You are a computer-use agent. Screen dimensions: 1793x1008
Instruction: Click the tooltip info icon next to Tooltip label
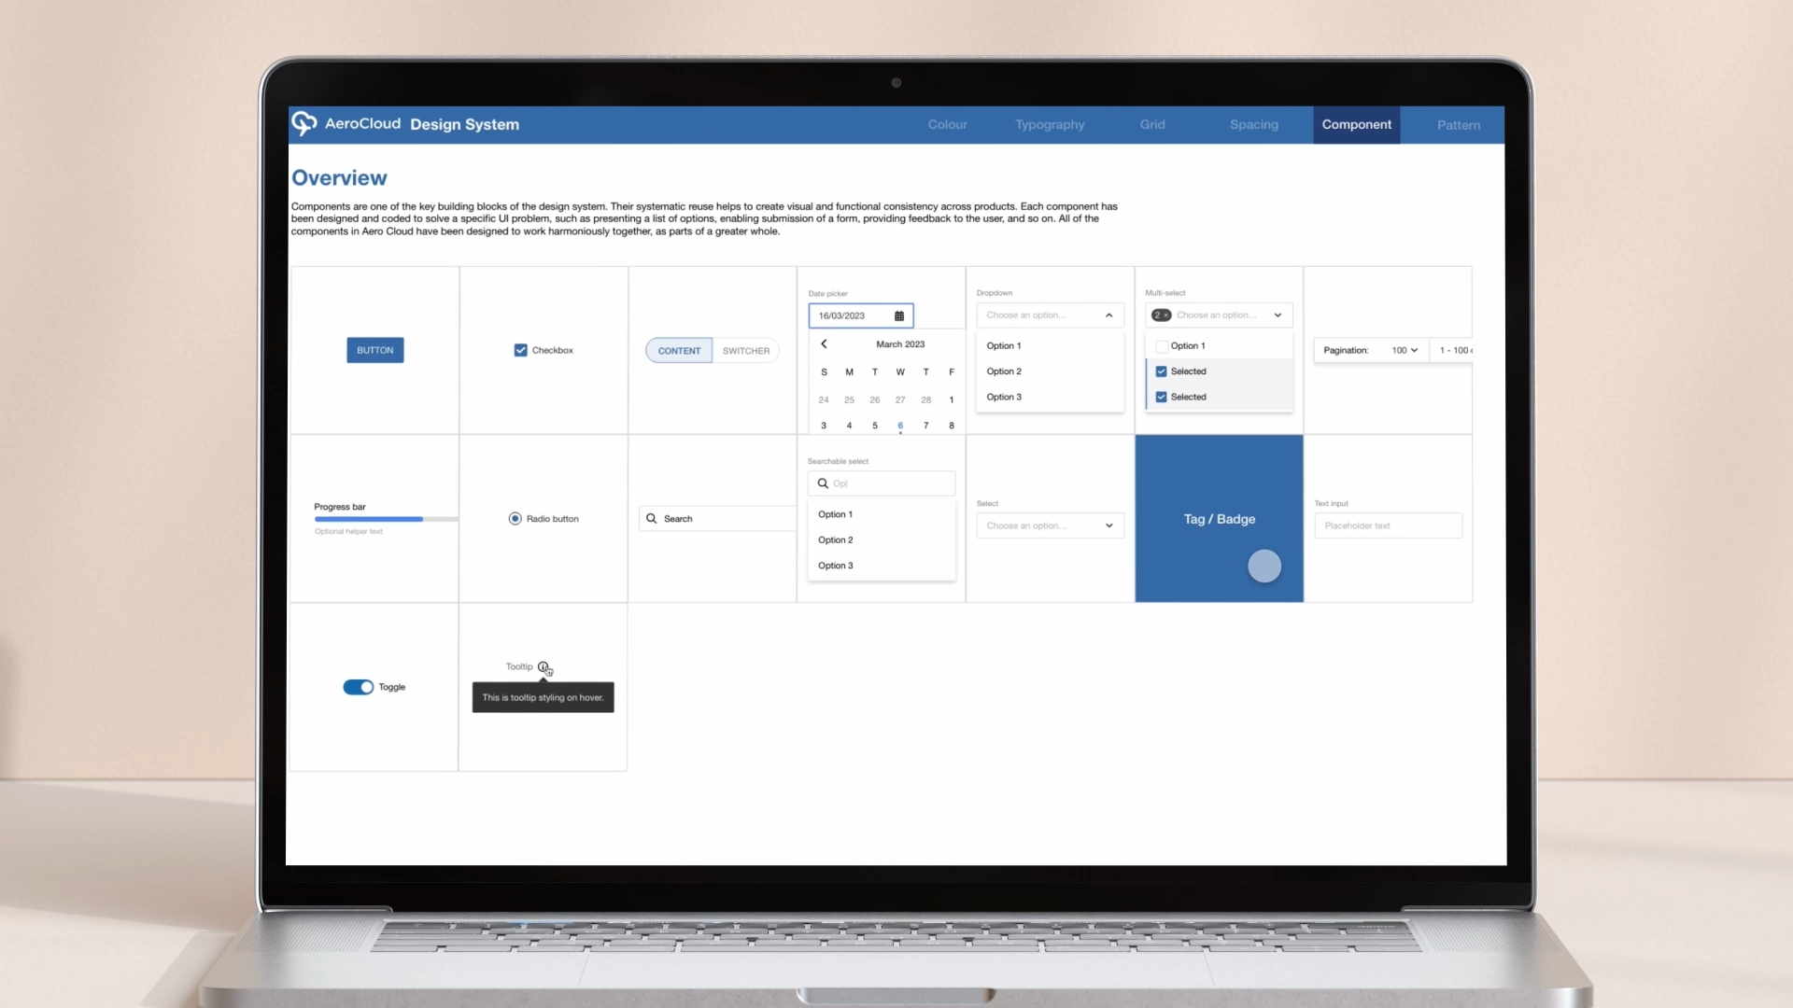coord(544,665)
